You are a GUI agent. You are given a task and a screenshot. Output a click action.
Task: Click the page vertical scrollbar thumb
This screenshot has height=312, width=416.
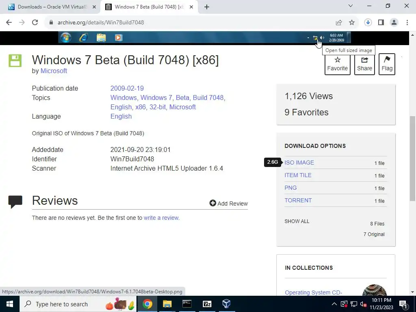point(413,158)
